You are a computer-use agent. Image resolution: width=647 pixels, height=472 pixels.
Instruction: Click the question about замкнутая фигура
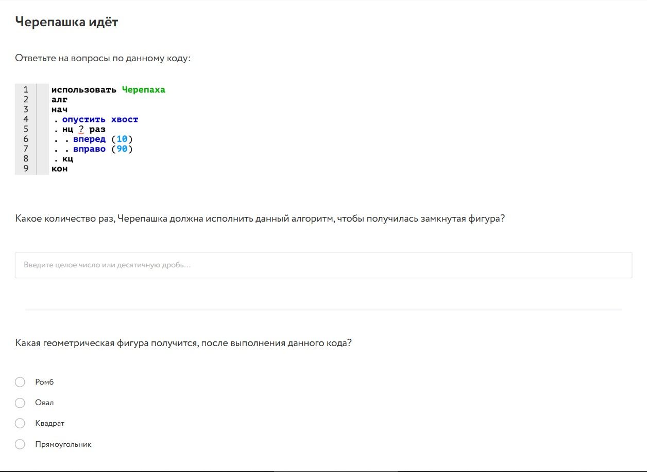pyautogui.click(x=260, y=219)
